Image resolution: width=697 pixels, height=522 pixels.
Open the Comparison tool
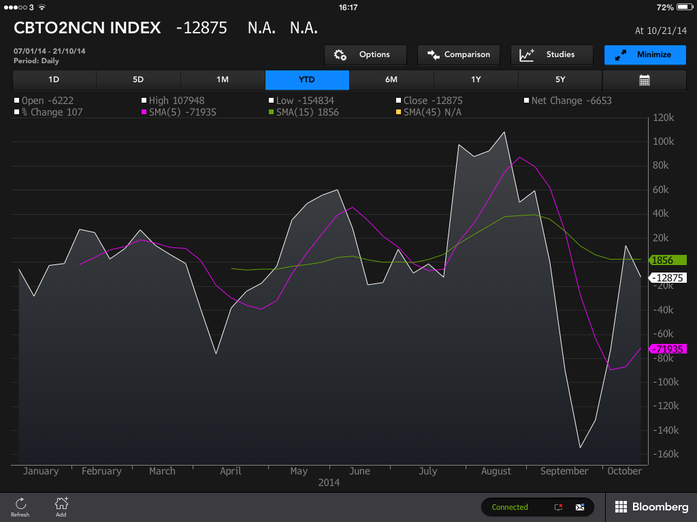pyautogui.click(x=459, y=55)
